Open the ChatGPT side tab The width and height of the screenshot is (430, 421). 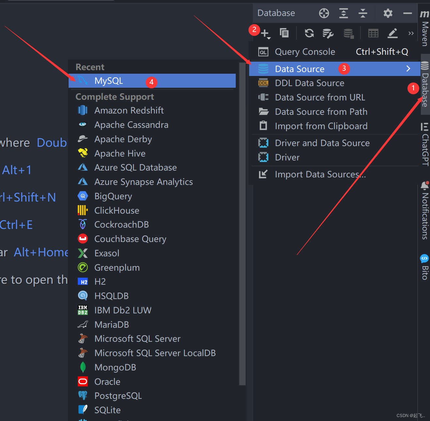(x=425, y=144)
